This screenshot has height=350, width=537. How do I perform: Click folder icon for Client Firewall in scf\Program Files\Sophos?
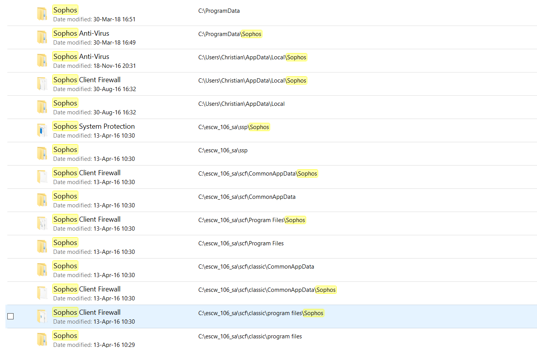[x=42, y=223]
